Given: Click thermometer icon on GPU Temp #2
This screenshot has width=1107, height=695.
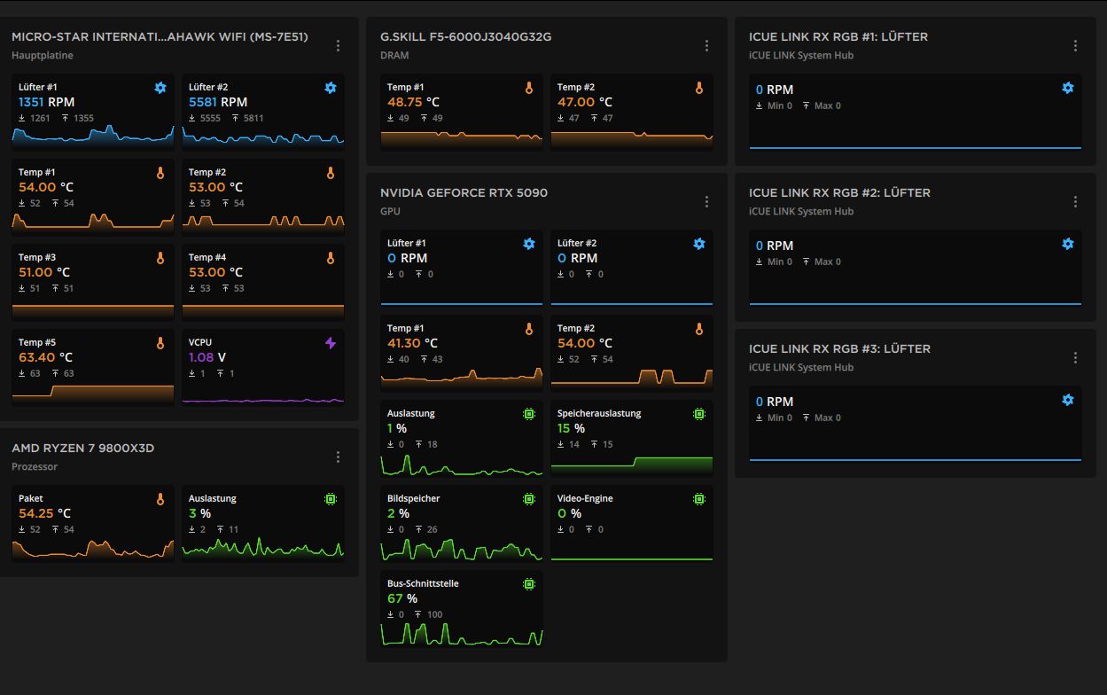Looking at the screenshot, I should tap(699, 329).
